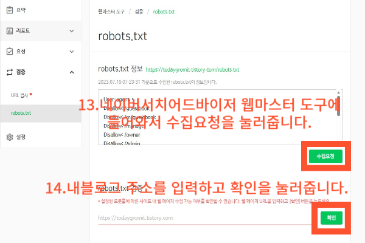This screenshot has width=365, height=243.
Task: Select the 요청 sidebar menu label
Action: [x=21, y=52]
